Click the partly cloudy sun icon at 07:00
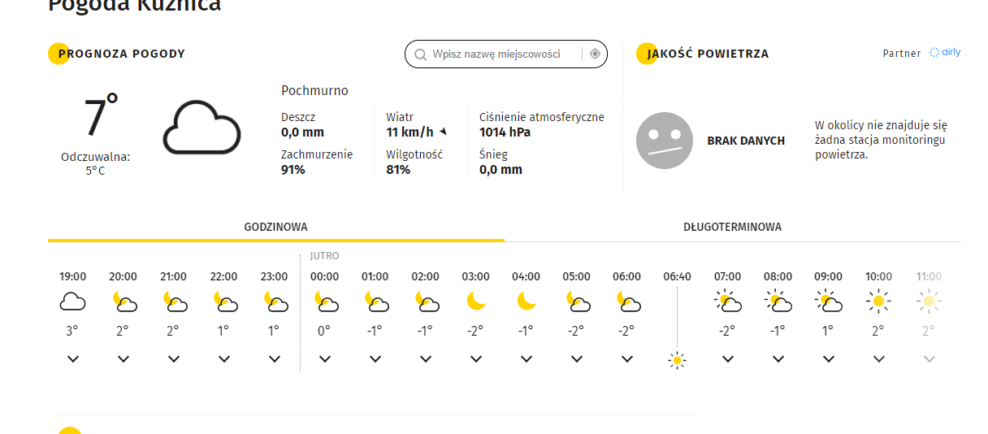 (727, 302)
